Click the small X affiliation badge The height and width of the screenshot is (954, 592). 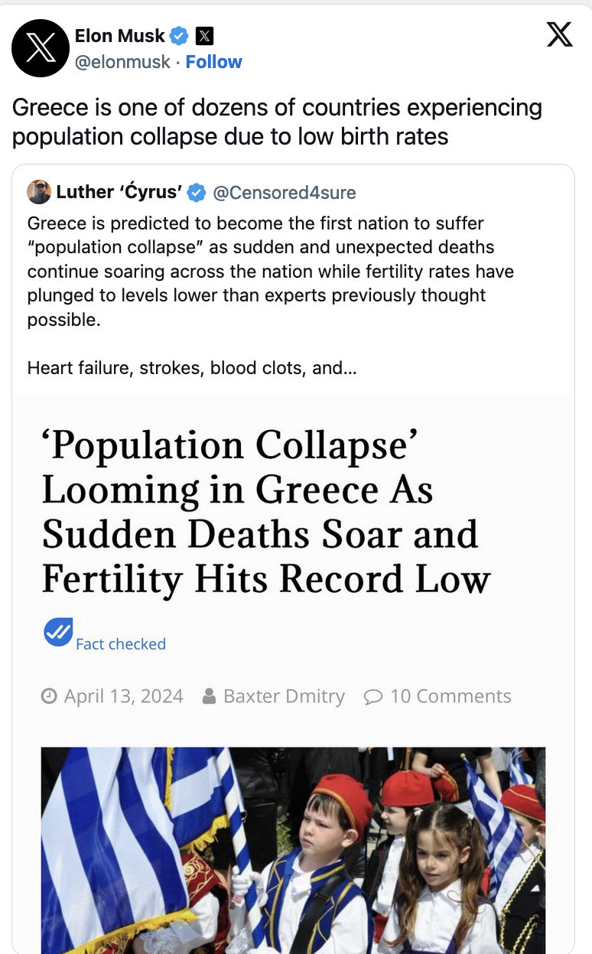204,35
